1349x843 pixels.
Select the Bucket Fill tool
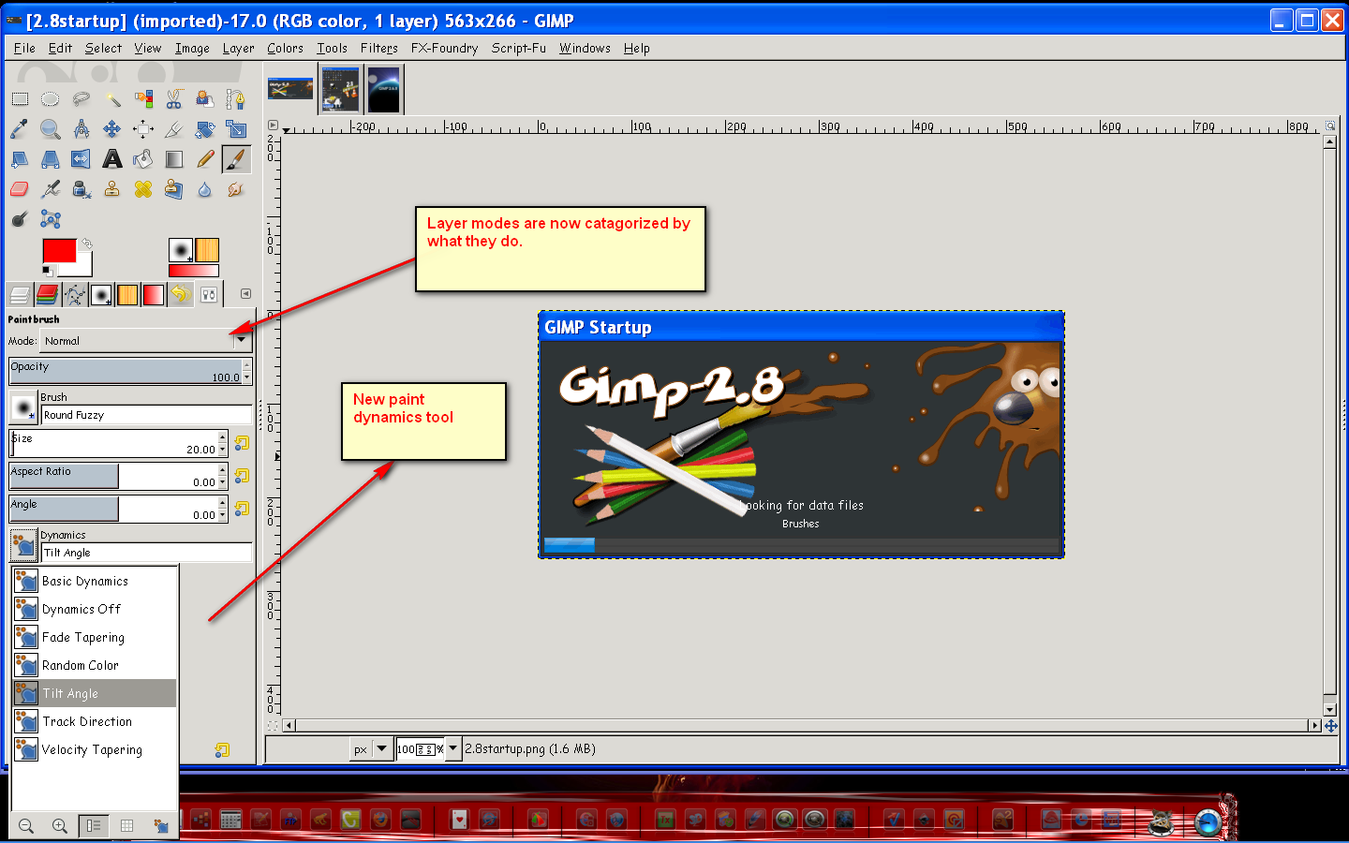(143, 159)
